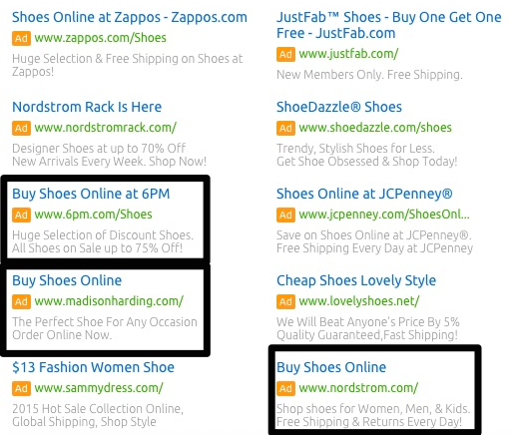Visit the www.nordstromrack.com/ URL
The width and height of the screenshot is (512, 435).
click(105, 128)
